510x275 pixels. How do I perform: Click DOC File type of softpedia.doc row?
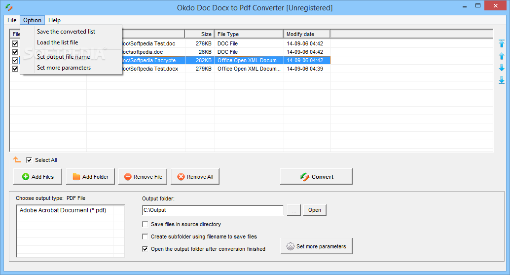pos(228,52)
